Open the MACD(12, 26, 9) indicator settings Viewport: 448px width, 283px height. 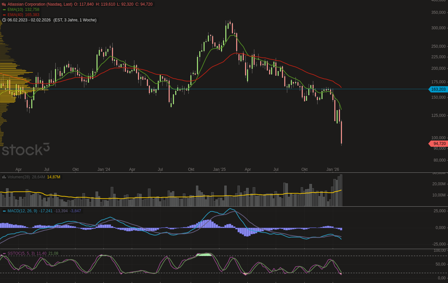tap(22, 211)
